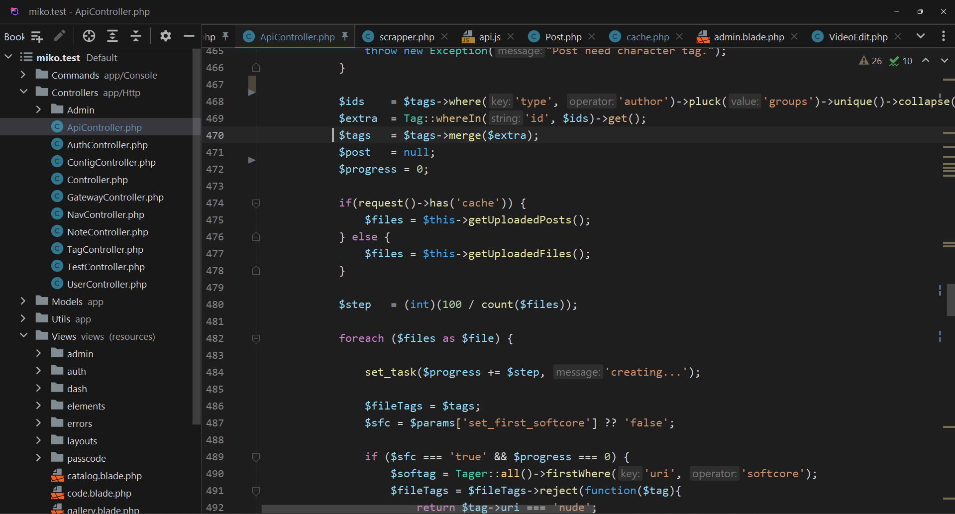Image resolution: width=955 pixels, height=514 pixels.
Task: Jump to next highlighted error arrow
Action: [x=944, y=61]
